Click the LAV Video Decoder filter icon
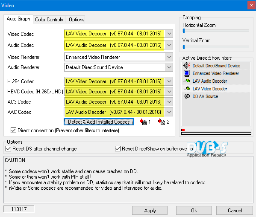The height and width of the screenshot is (217, 256). click(187, 88)
